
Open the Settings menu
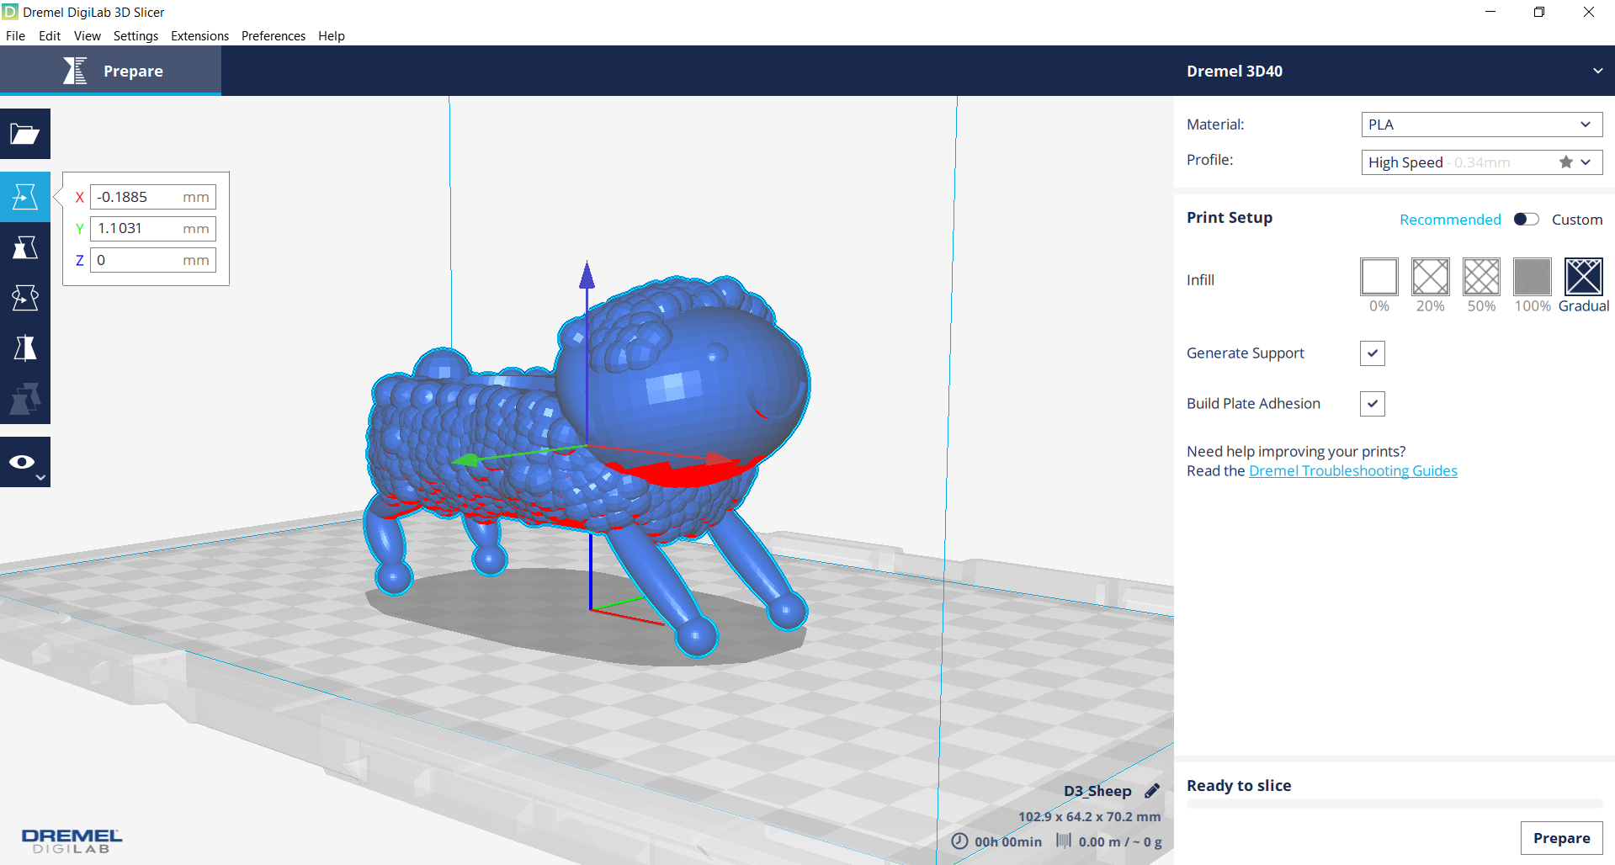[135, 35]
